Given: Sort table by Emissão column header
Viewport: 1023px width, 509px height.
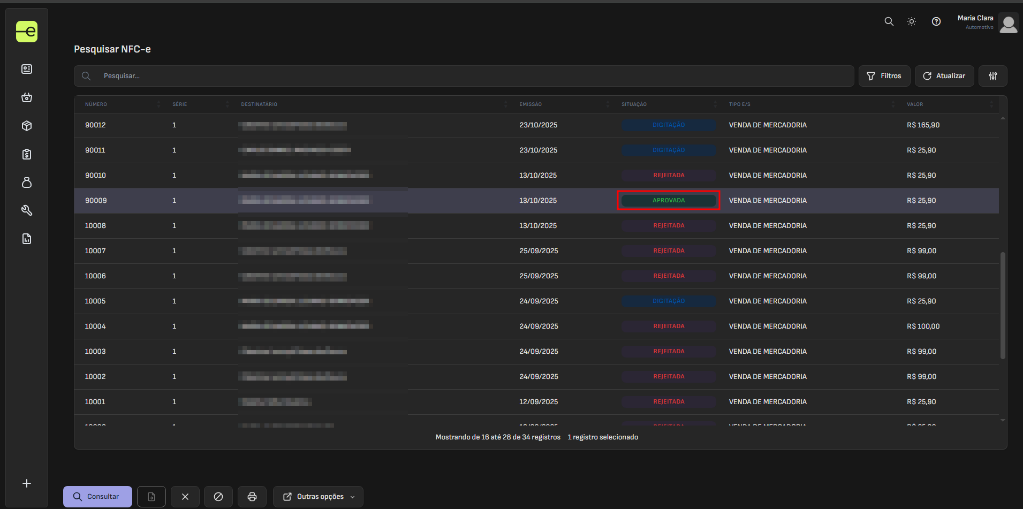Looking at the screenshot, I should click(531, 104).
